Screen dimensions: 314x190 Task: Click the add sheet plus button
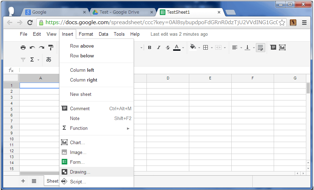click(23, 181)
